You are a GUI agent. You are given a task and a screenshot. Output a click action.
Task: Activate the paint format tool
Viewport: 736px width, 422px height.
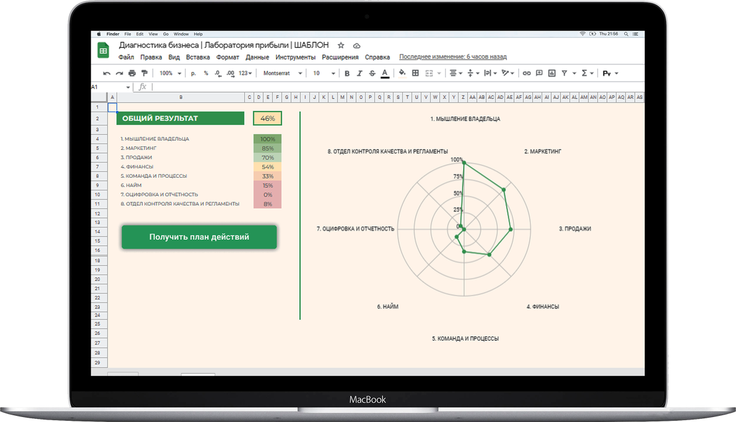tap(145, 73)
